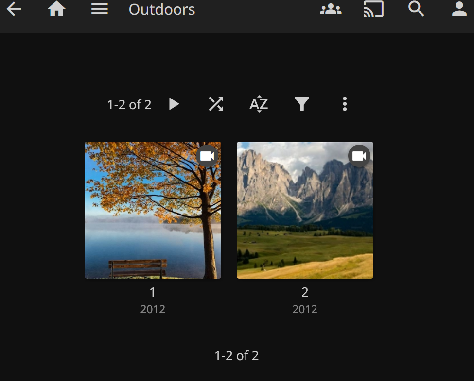Go to the Home screen
This screenshot has height=381, width=474.
57,9
